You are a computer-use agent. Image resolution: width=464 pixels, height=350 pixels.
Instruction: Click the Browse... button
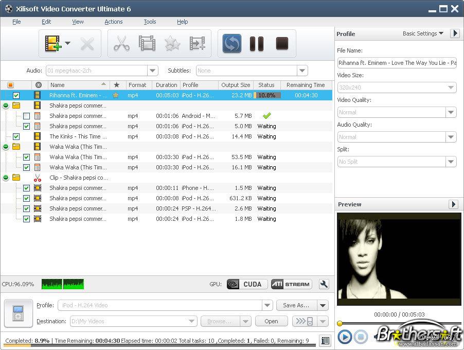[221, 321]
